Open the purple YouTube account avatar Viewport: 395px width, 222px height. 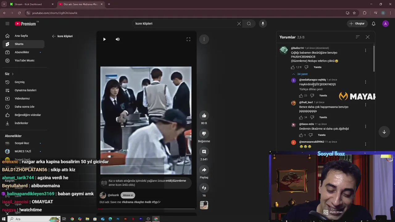click(x=385, y=24)
